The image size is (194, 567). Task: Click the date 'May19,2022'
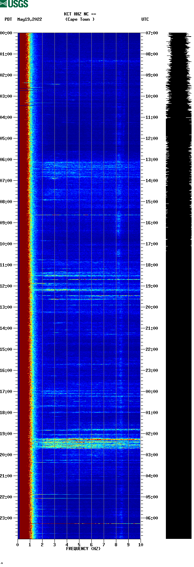pos(30,19)
